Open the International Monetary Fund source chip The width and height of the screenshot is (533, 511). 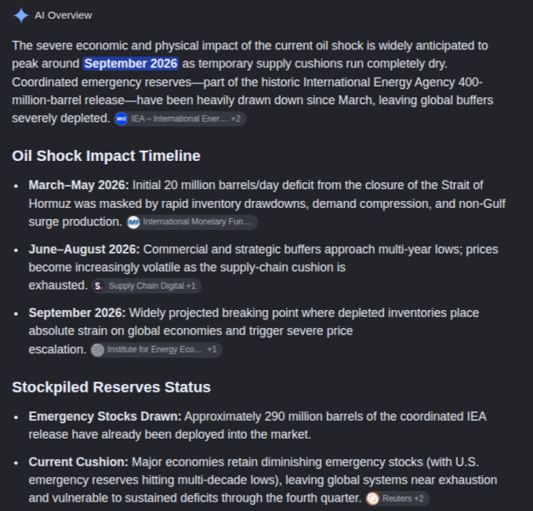[192, 222]
